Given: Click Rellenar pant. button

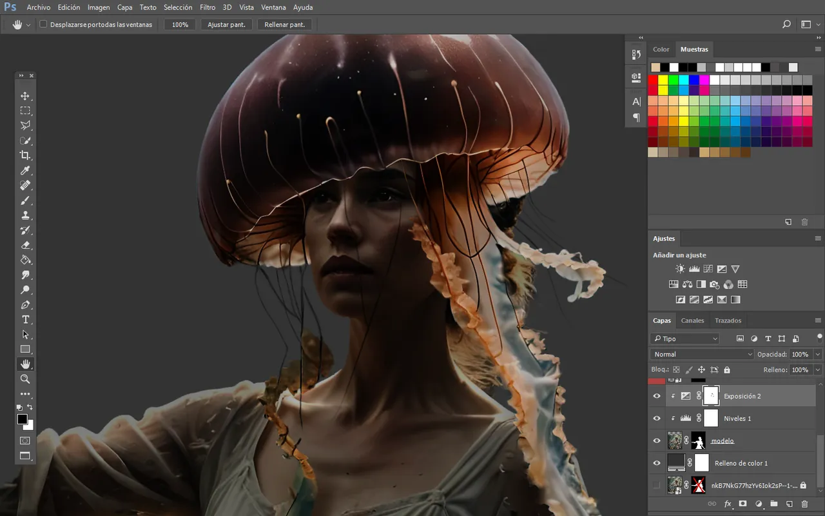Looking at the screenshot, I should point(285,25).
